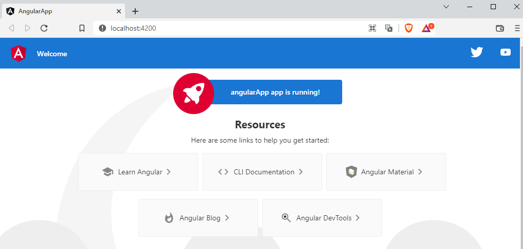523x249 pixels.
Task: Open the Learn Angular card
Action: 138,172
